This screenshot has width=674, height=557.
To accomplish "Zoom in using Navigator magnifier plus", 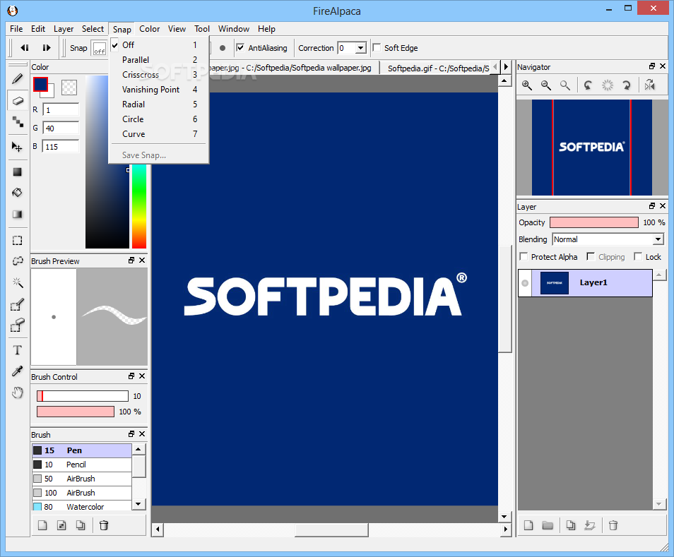I will pyautogui.click(x=527, y=85).
